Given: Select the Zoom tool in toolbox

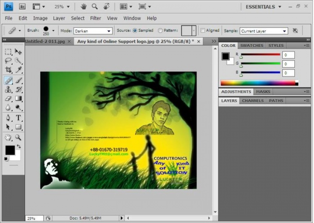Looking at the screenshot, I should tap(18, 137).
